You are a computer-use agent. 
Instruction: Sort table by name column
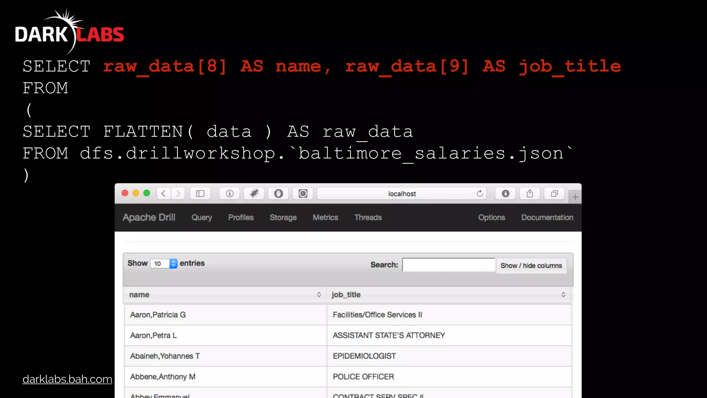click(225, 295)
